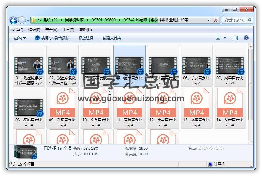262x176 pixels.
Task: Click the red X stop button
Action: (x=216, y=20)
